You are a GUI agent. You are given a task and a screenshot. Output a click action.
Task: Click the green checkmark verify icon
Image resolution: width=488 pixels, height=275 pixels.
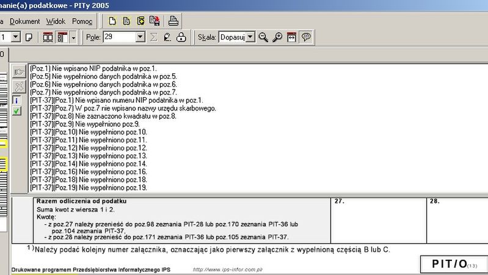click(x=16, y=111)
